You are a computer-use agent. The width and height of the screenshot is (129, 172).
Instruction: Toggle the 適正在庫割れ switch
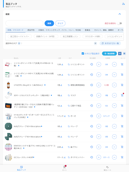(x=120, y=23)
